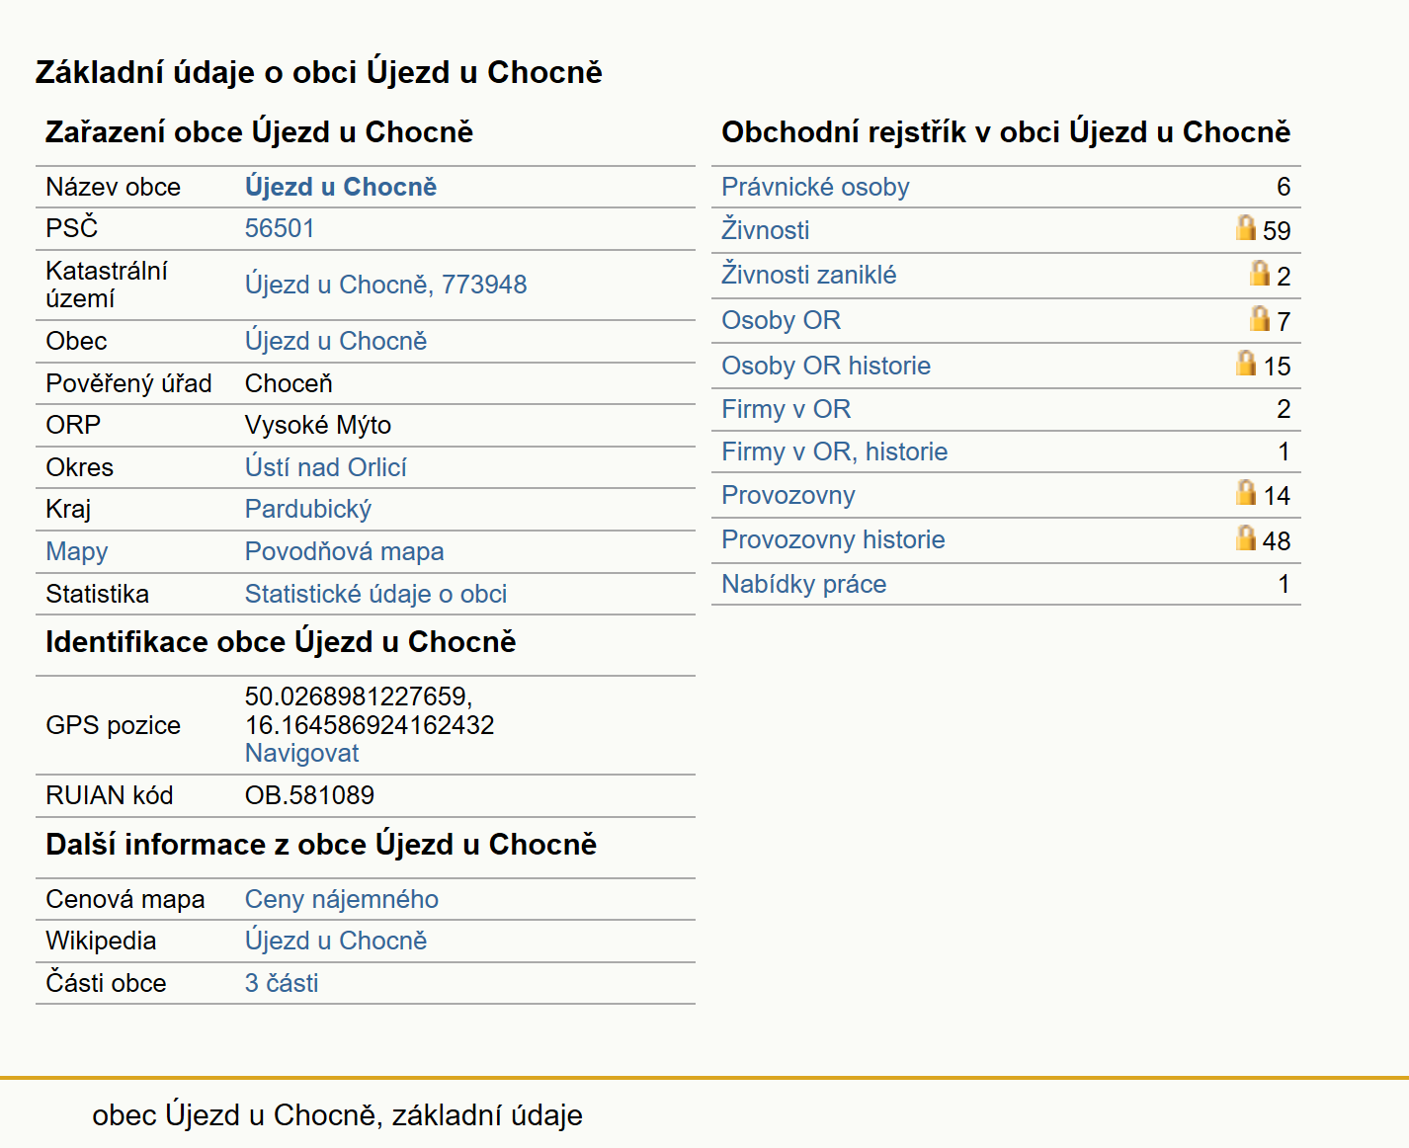
Task: Click the count 1 in Nabídky práce row
Action: coord(1284,584)
